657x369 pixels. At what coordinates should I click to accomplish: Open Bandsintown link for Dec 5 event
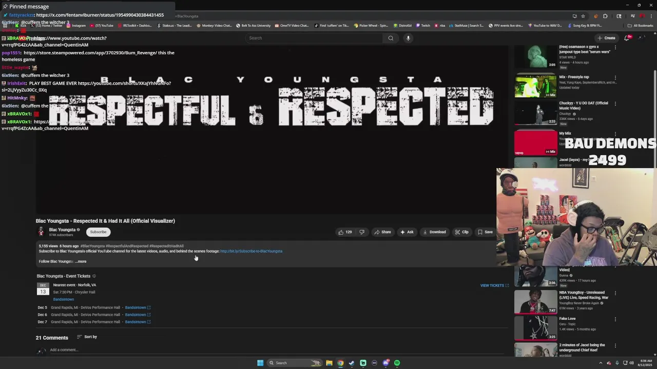pos(138,307)
